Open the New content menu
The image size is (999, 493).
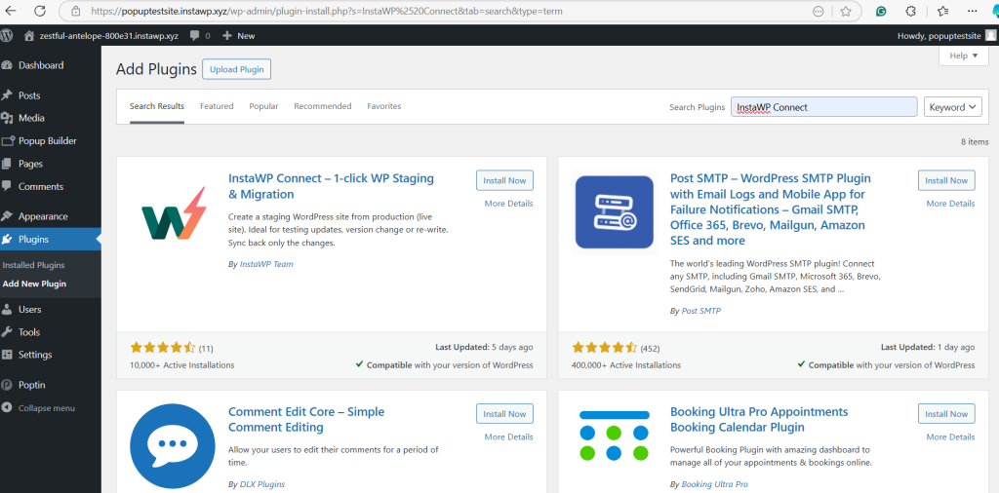239,36
